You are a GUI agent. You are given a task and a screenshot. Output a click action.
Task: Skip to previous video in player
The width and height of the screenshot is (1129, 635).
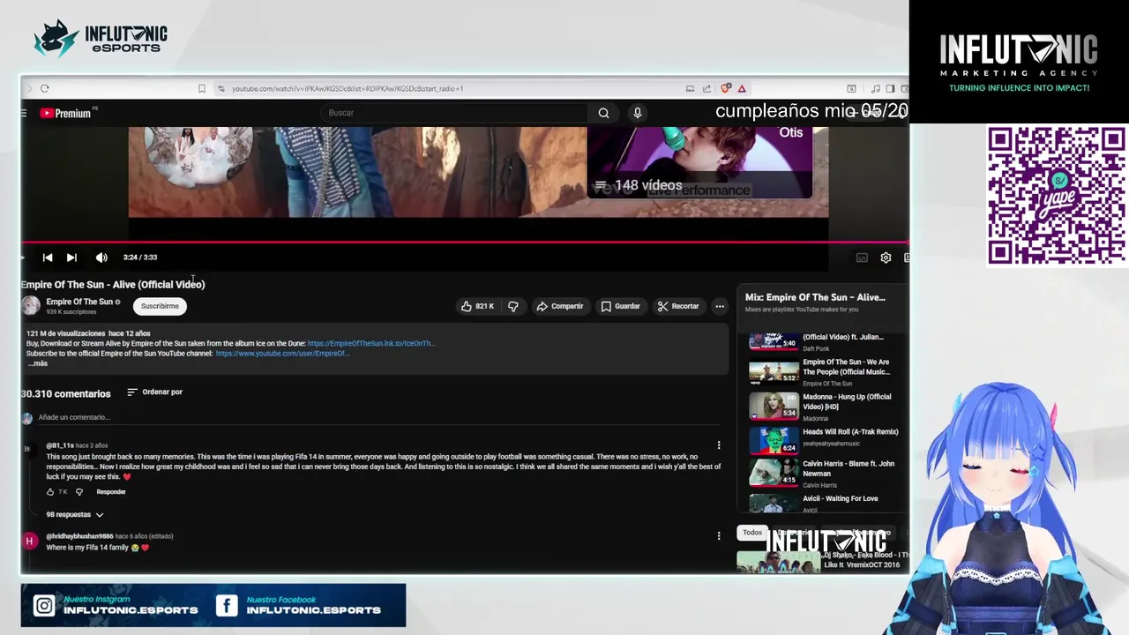coord(48,258)
